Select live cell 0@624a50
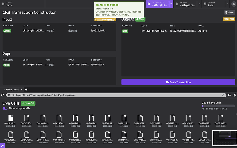 pos(221,121)
